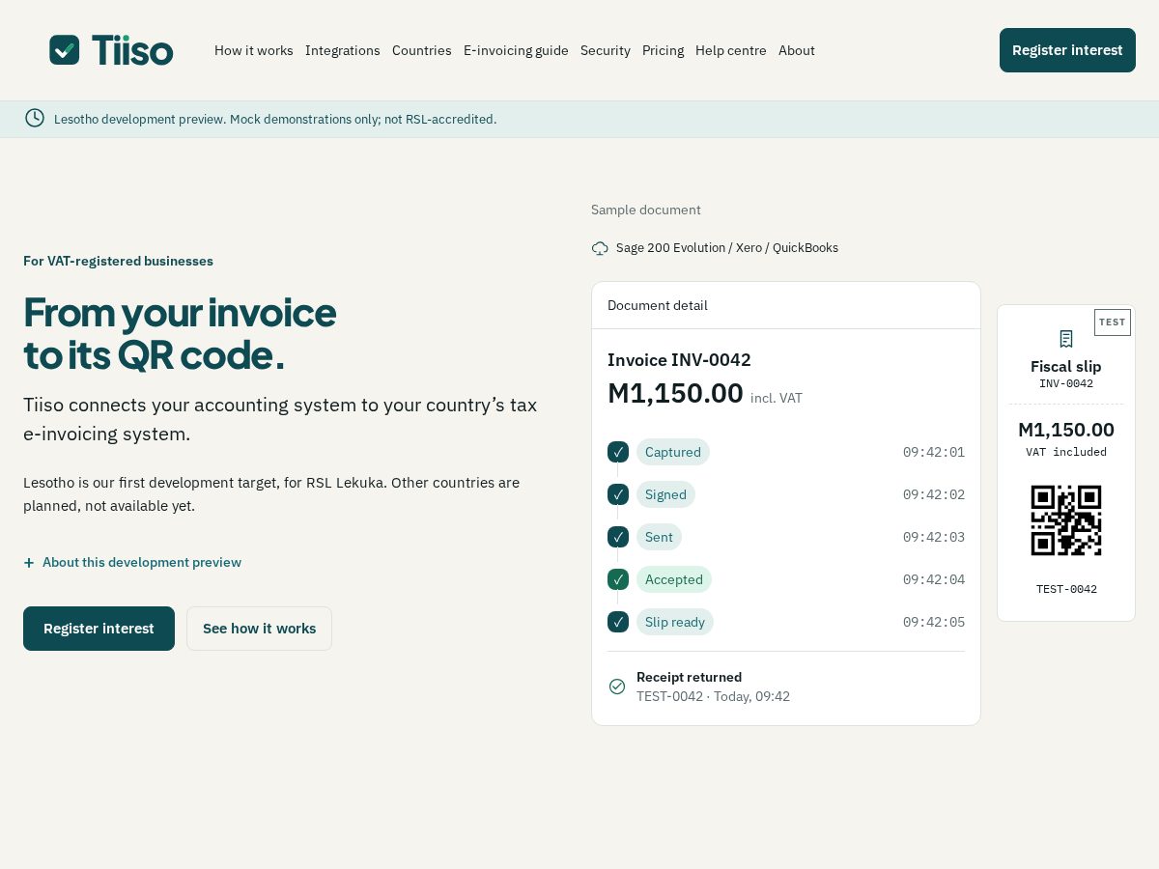Click the checkmark box next to Sent

pos(618,537)
